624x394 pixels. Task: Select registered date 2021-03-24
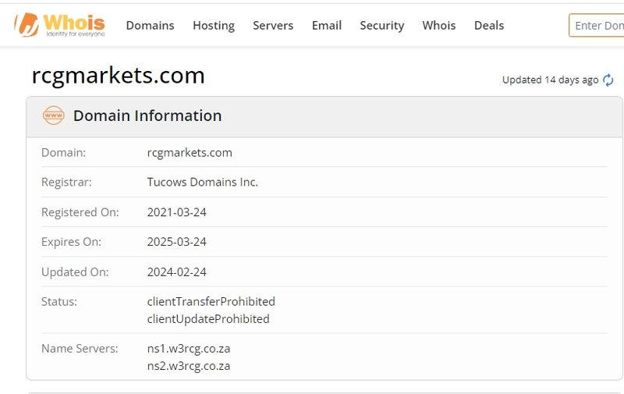pos(177,212)
